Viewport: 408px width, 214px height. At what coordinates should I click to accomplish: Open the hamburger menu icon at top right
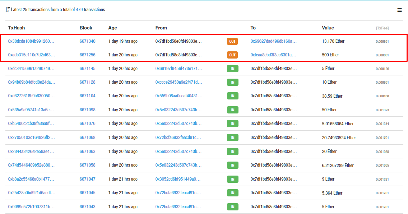click(399, 10)
